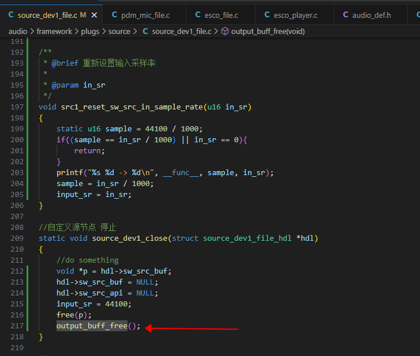Click the C icon on audio_def.h tab
This screenshot has height=356, width=420.
[x=346, y=15]
